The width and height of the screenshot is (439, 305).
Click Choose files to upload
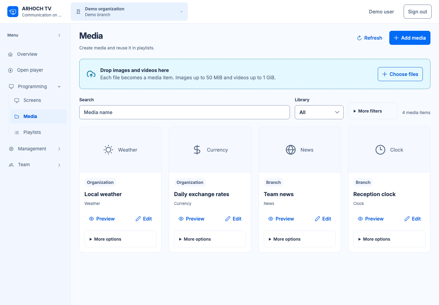tap(400, 74)
